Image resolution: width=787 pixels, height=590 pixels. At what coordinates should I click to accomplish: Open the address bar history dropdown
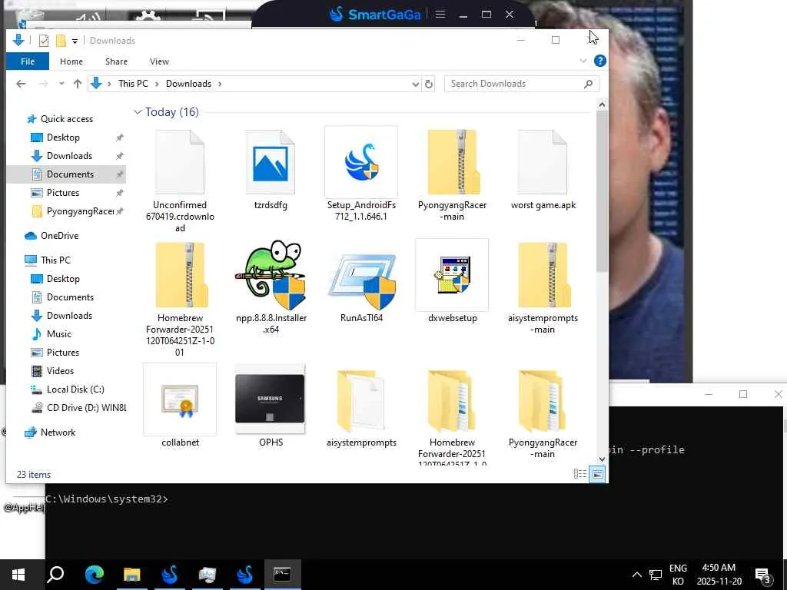click(x=415, y=85)
